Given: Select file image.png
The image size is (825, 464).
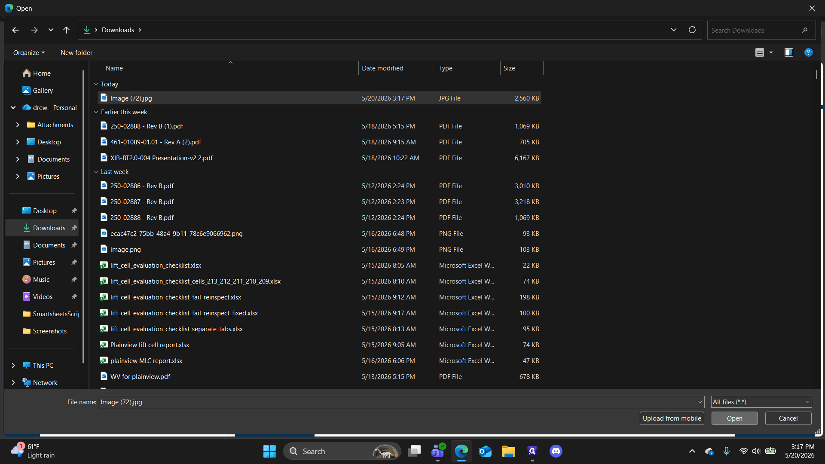Looking at the screenshot, I should click(x=320, y=250).
